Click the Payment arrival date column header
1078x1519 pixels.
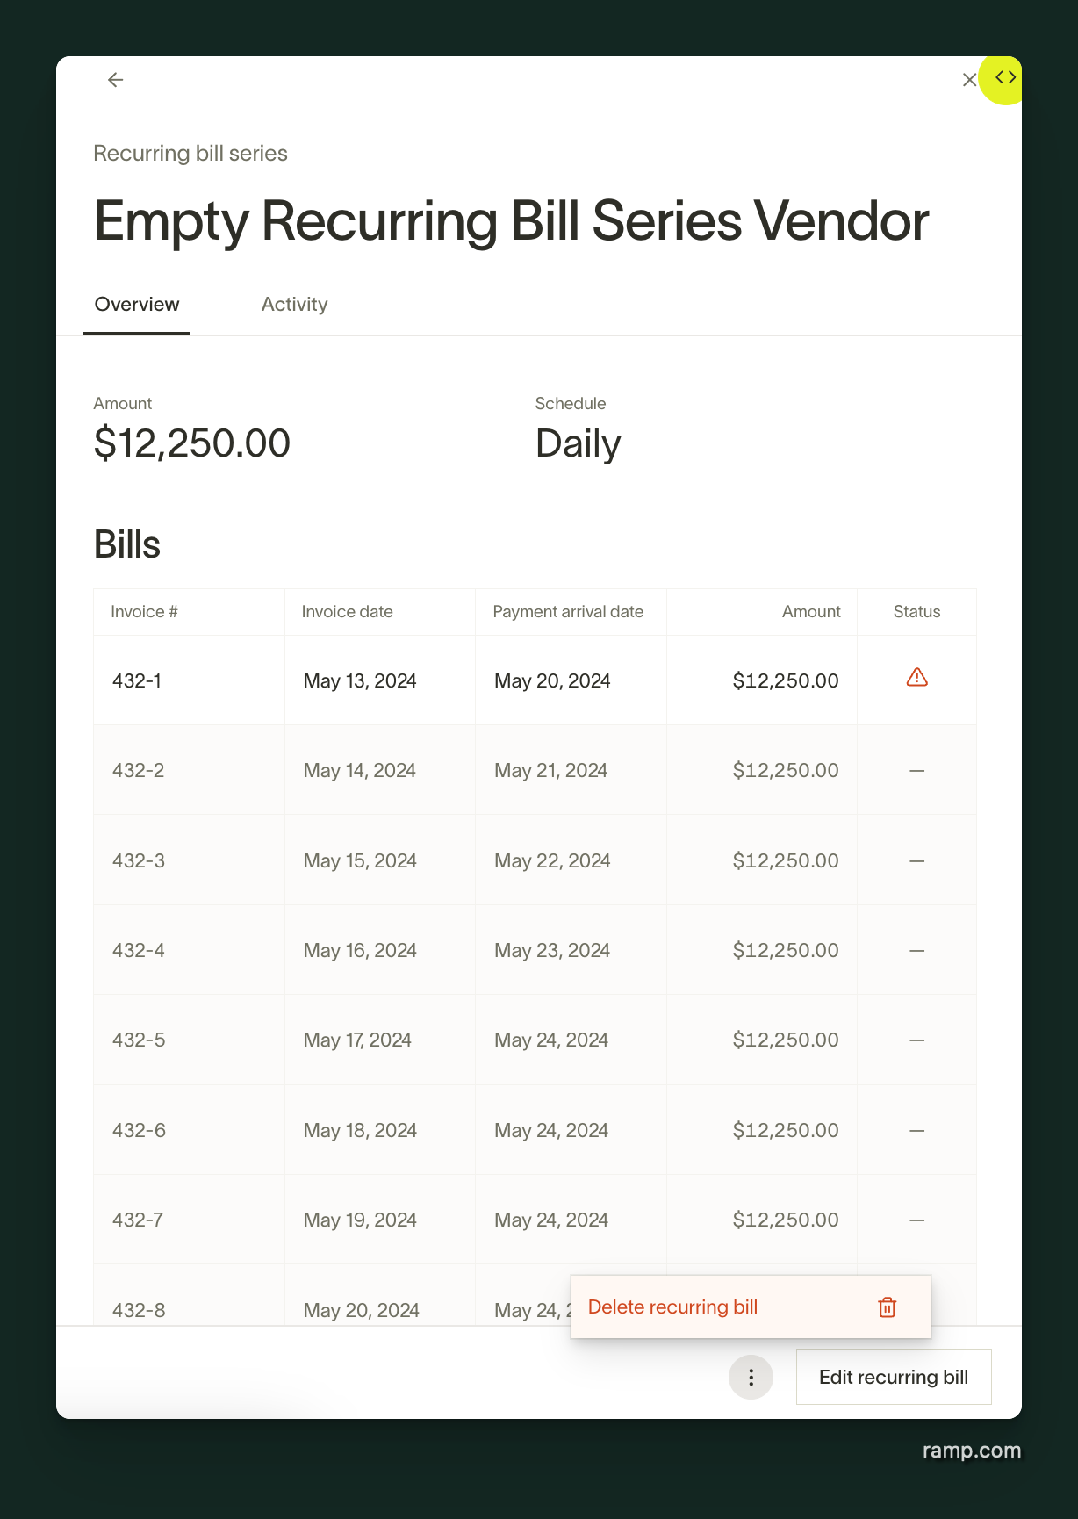click(568, 612)
